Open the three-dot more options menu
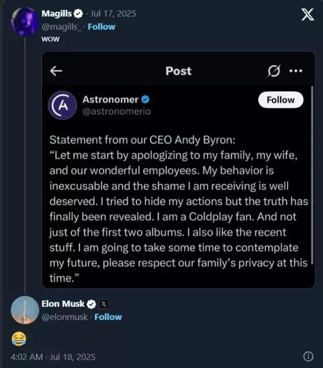 [x=296, y=71]
